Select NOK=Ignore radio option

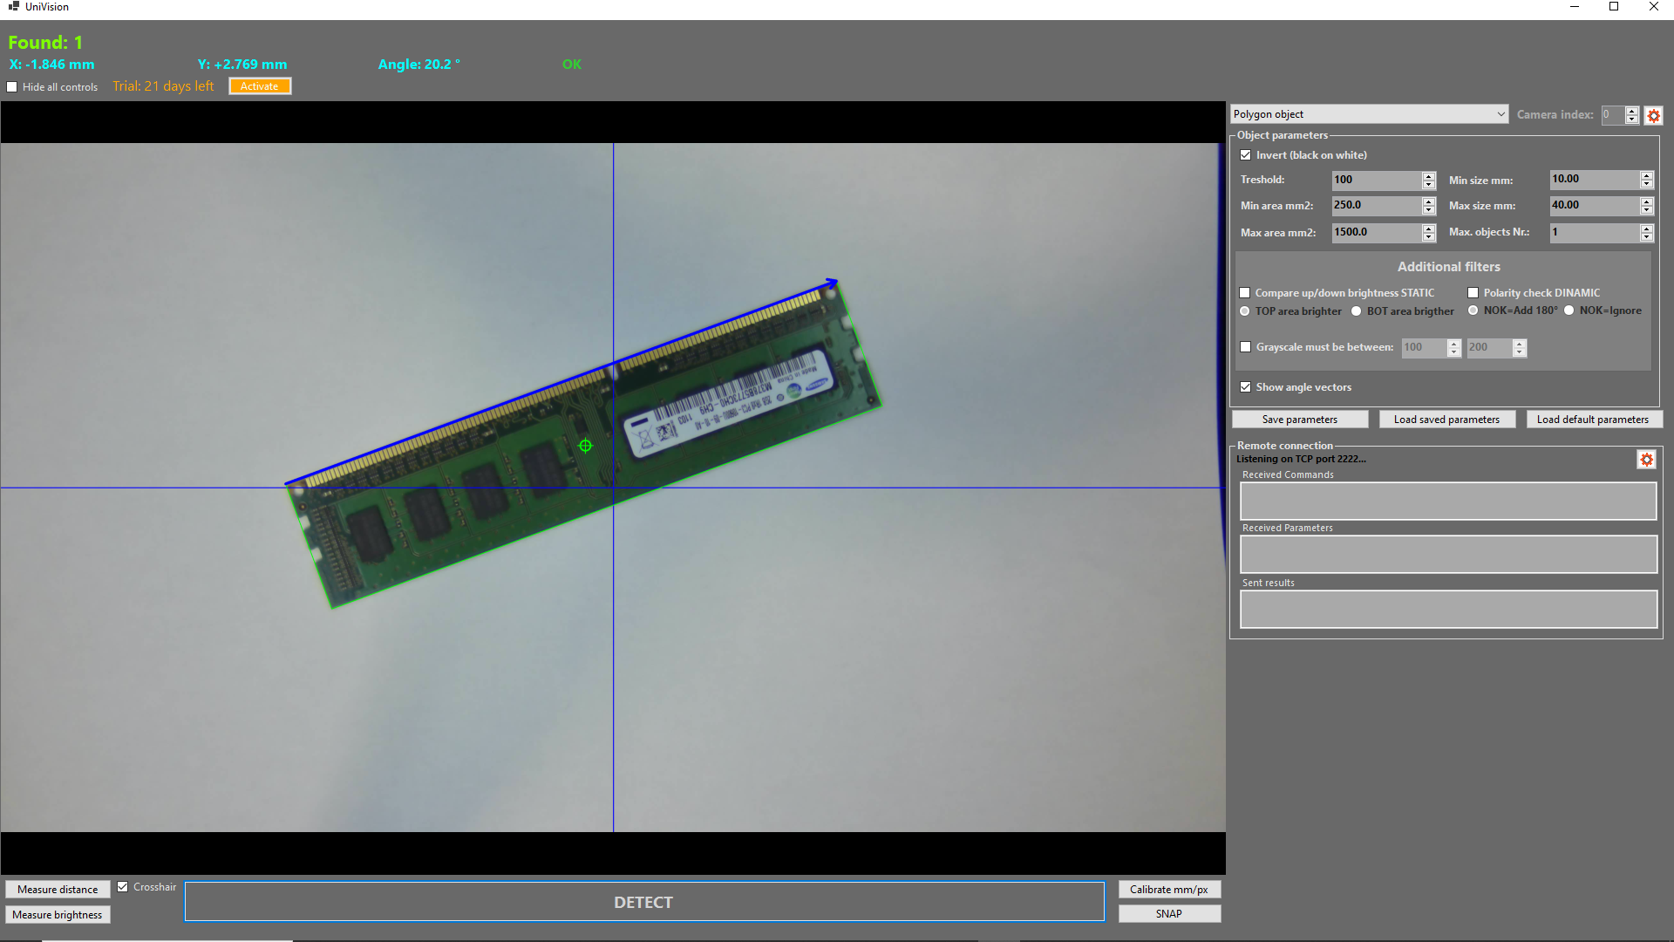point(1569,311)
